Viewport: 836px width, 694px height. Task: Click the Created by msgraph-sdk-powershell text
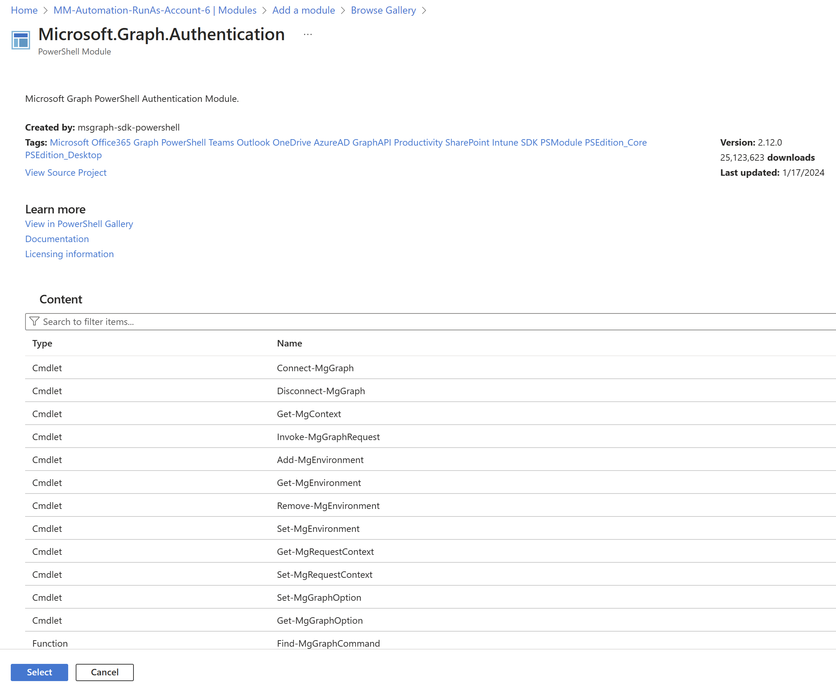102,127
